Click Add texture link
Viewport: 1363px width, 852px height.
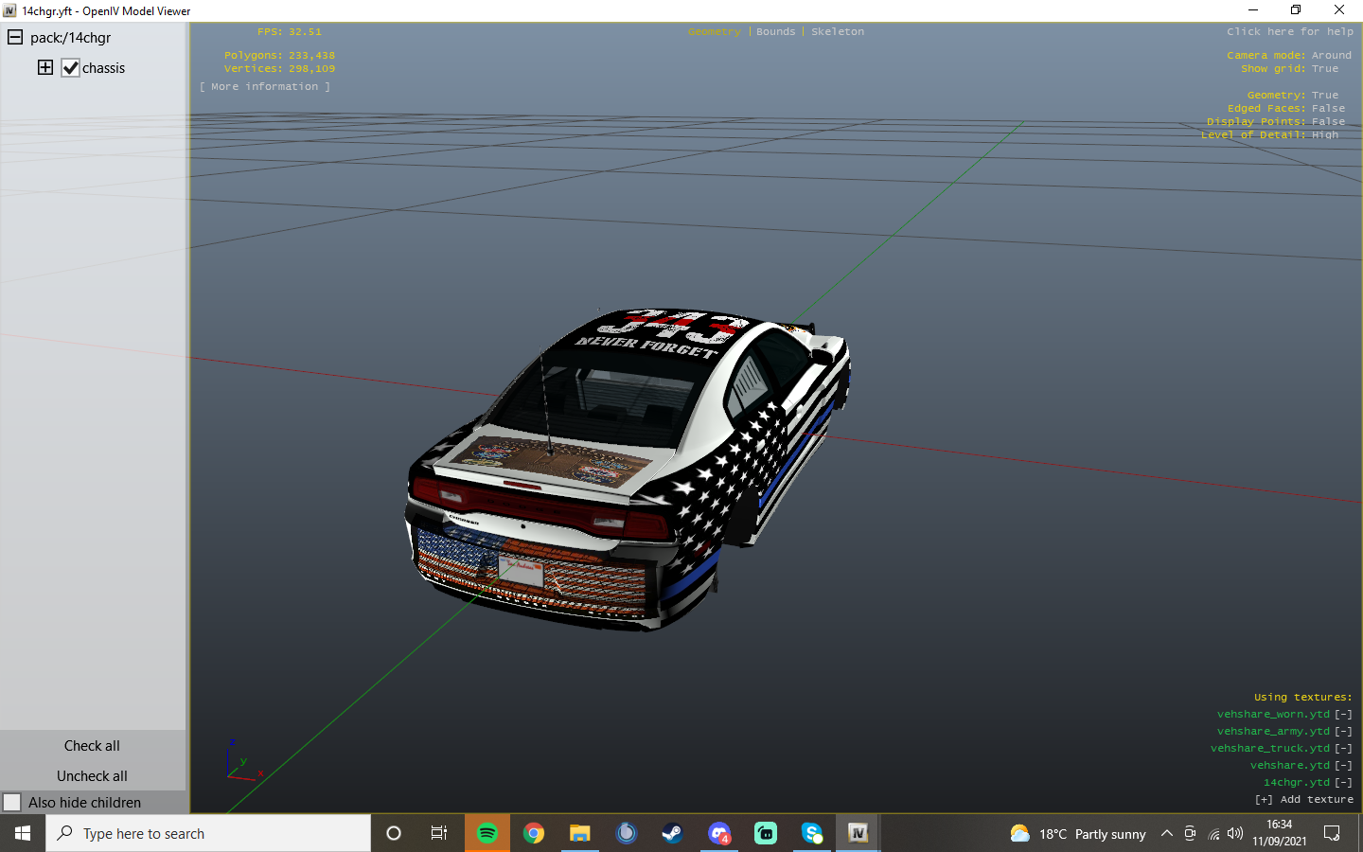tap(1304, 800)
